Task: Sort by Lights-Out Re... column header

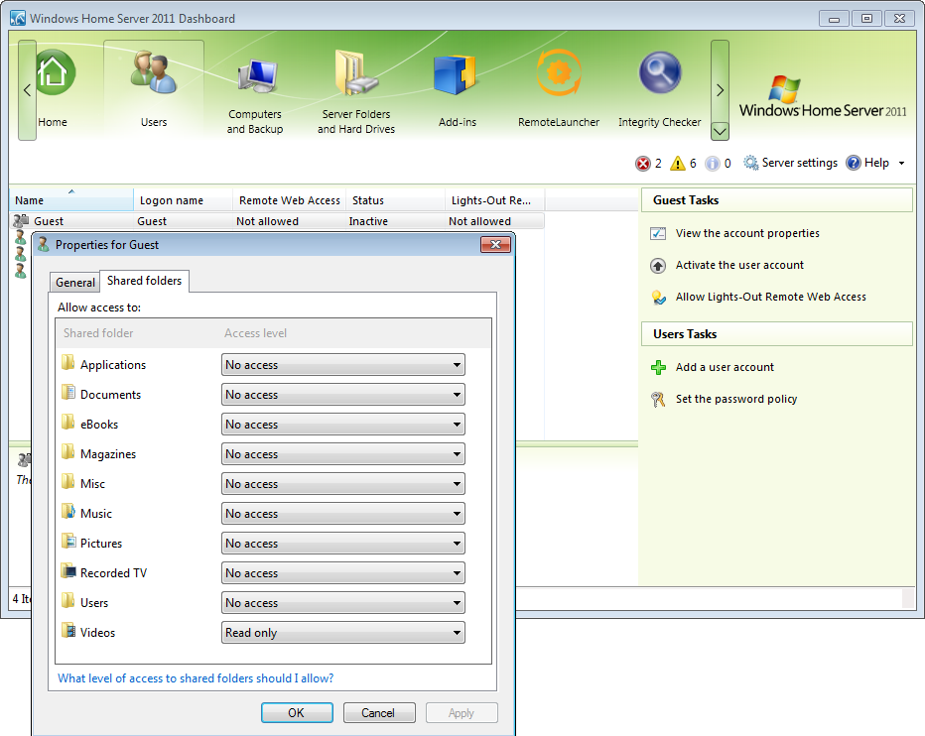Action: click(x=494, y=200)
